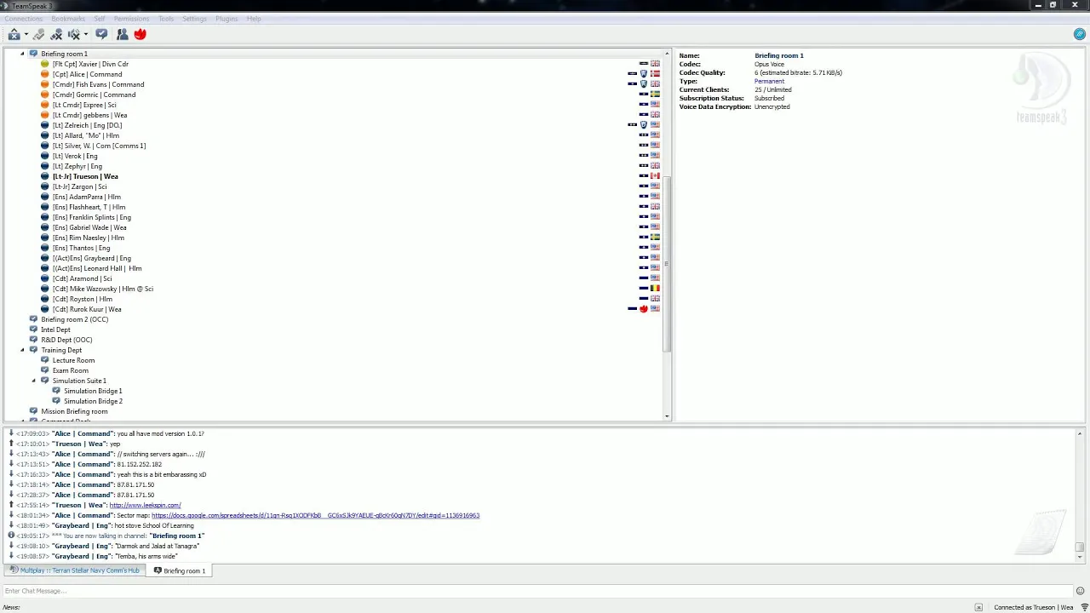Open the emoticon picker beside chat input

click(1080, 591)
